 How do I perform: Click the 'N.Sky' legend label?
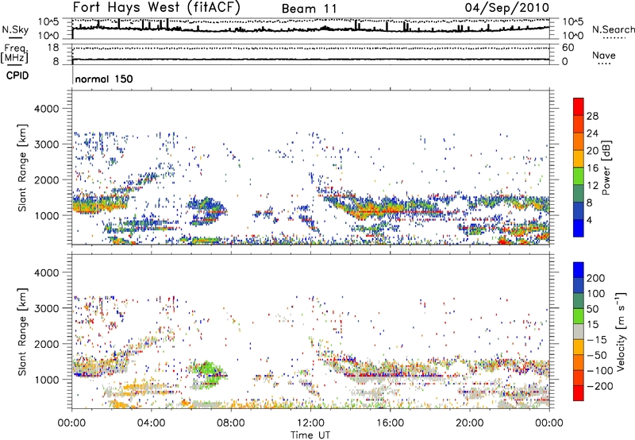[x=15, y=29]
